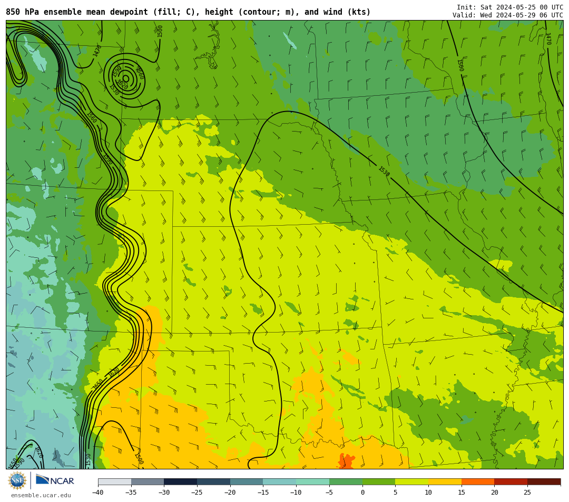Select the orange 15 to 20 colorbar swatch
The image size is (569, 502).
click(478, 482)
